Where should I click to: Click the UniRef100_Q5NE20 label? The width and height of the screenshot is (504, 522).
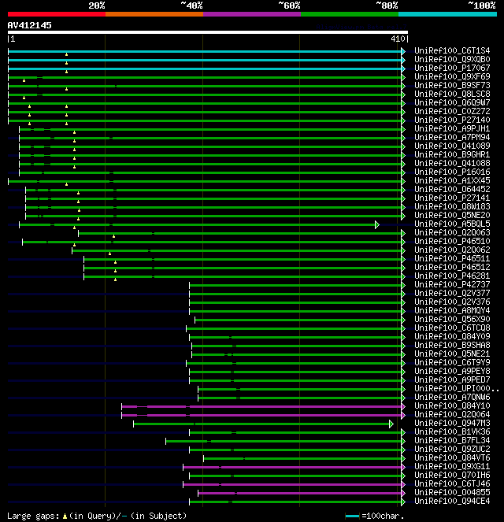452,215
